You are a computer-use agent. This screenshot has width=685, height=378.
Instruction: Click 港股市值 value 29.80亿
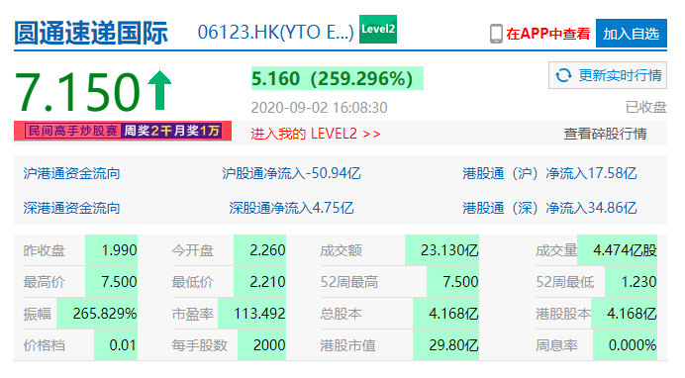tap(453, 345)
